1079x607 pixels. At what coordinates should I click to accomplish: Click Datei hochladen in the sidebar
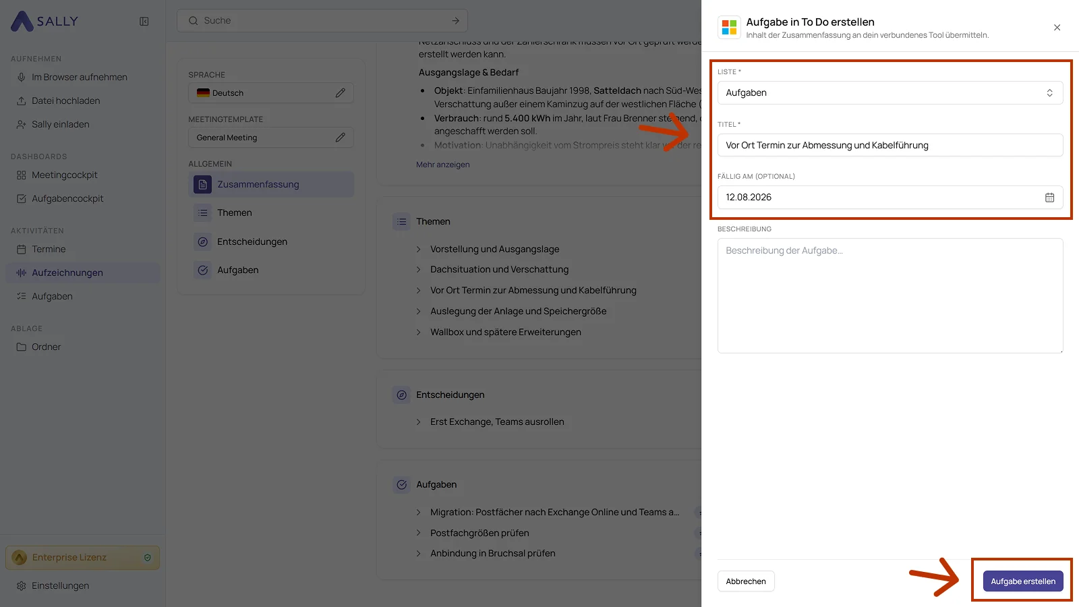[x=82, y=101]
